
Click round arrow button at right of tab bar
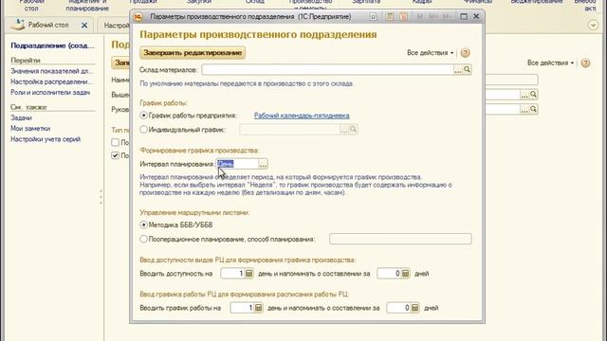(x=593, y=26)
